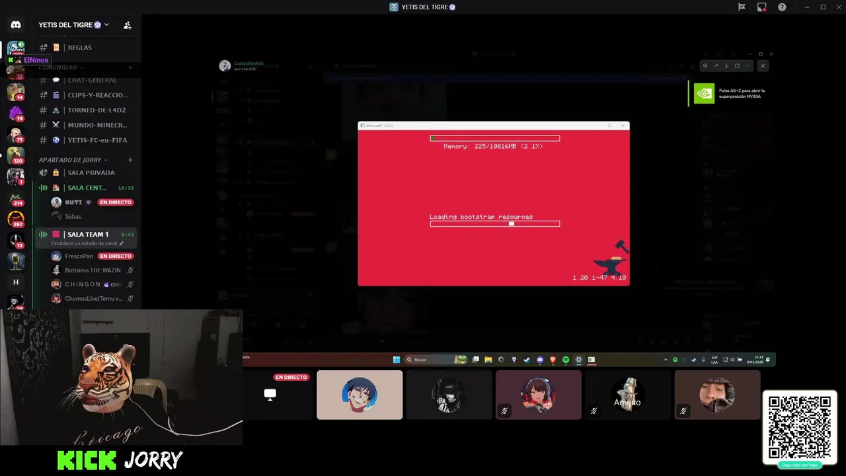Click the Spotify icon in the streamed taskbar
Screen dimensions: 846x476
point(566,360)
